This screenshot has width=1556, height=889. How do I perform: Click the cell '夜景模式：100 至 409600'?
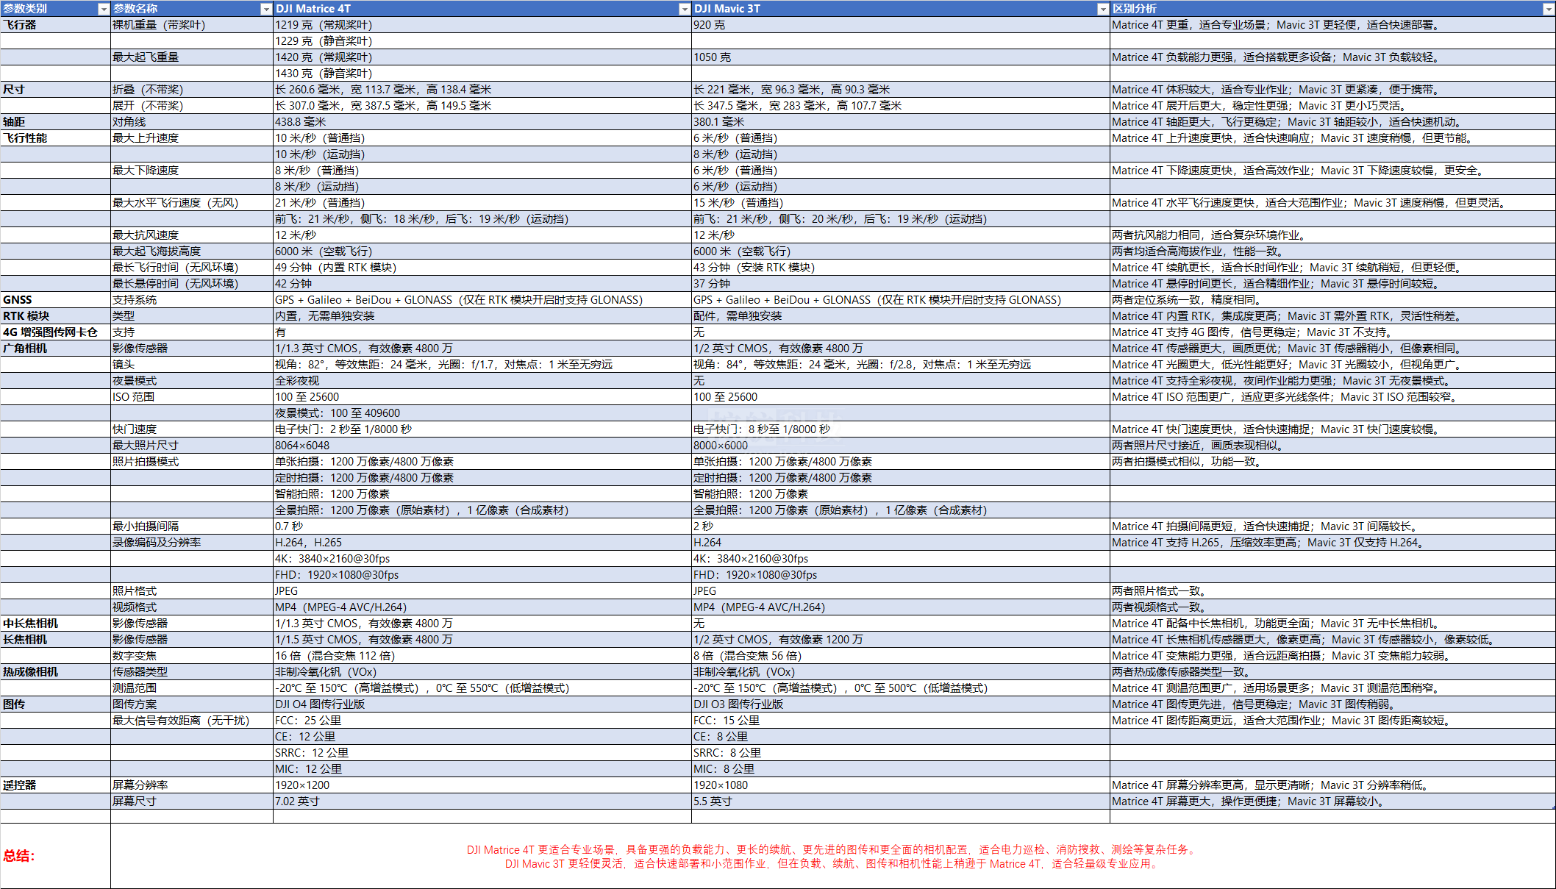(482, 413)
